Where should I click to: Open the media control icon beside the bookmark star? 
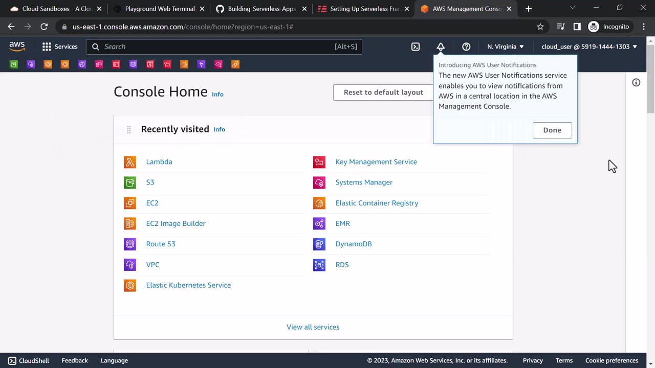[x=560, y=27]
